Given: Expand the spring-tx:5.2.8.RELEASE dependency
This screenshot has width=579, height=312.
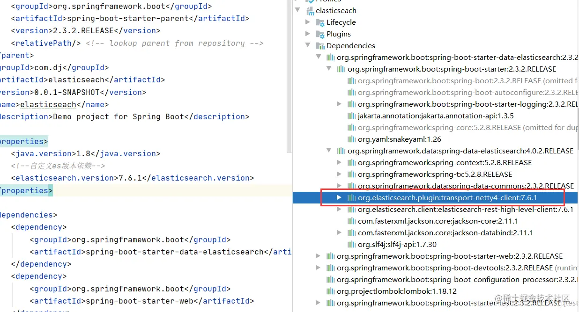Looking at the screenshot, I should (339, 174).
